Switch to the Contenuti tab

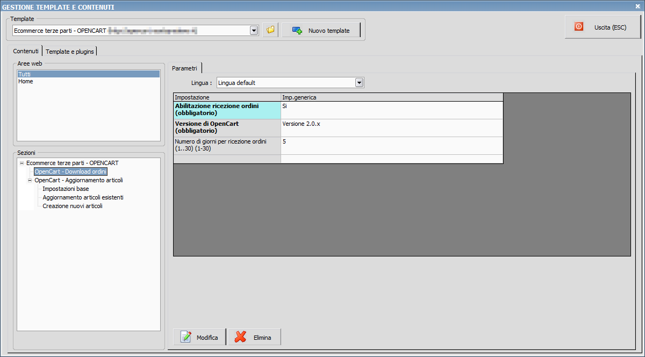point(26,51)
